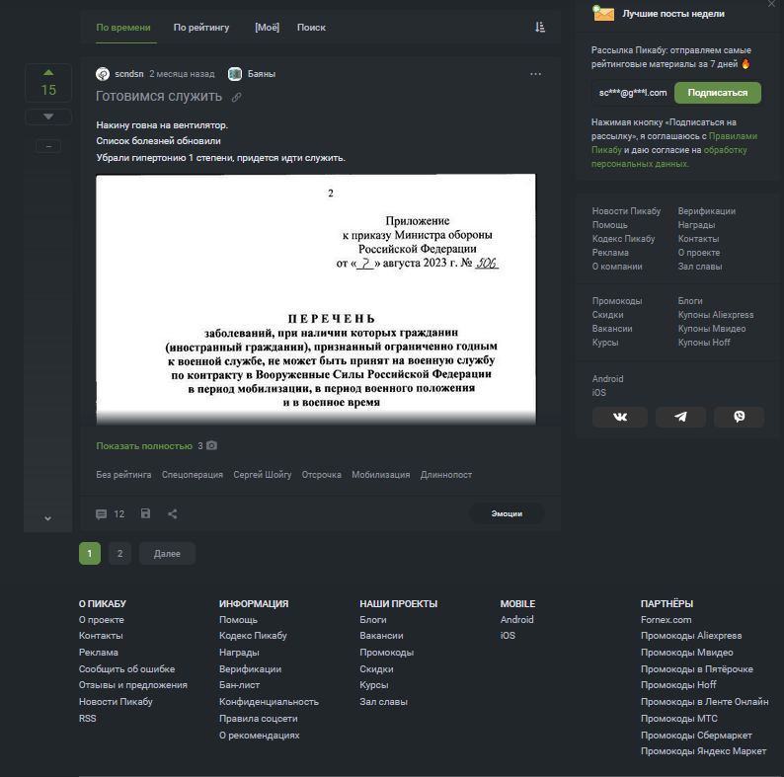Select the Спецоперация tag
Screen dimensions: 784x777
click(x=192, y=475)
